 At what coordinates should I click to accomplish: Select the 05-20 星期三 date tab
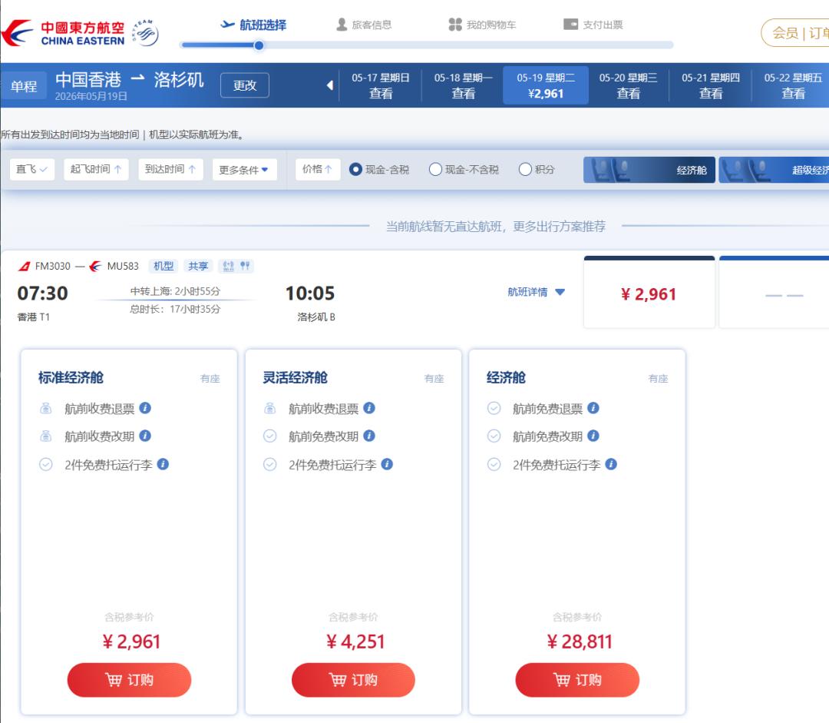point(628,85)
